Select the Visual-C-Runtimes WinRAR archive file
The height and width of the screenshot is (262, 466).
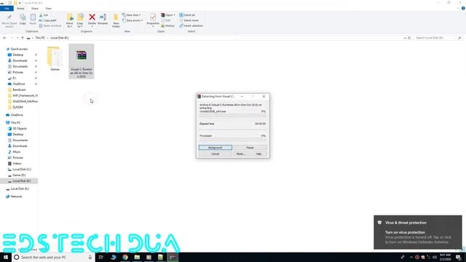pyautogui.click(x=82, y=61)
